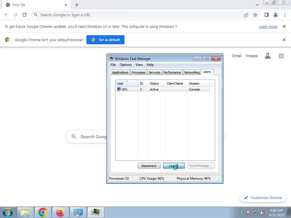Viewport: 291px width, 218px height.
Task: Sort by the Session column header
Action: [x=199, y=83]
